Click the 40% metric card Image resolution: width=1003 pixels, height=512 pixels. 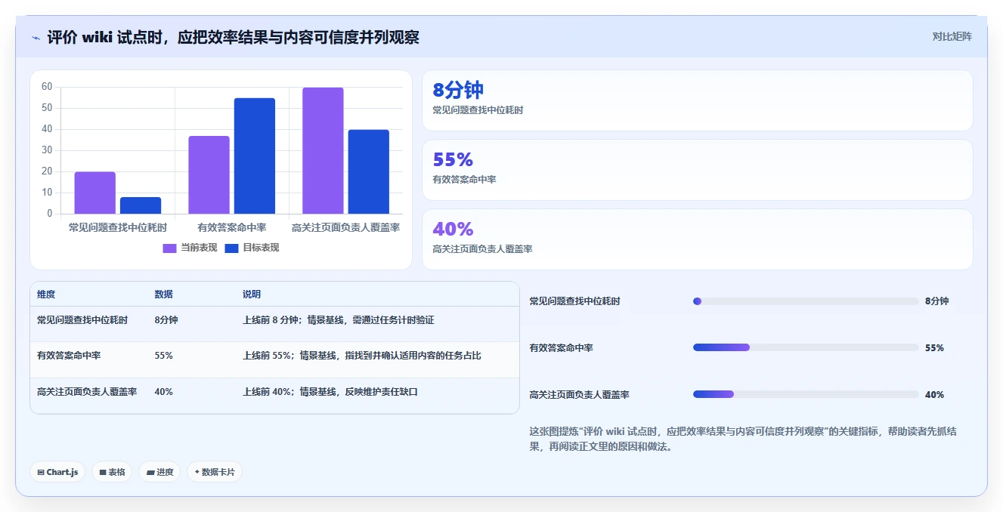pyautogui.click(x=697, y=239)
